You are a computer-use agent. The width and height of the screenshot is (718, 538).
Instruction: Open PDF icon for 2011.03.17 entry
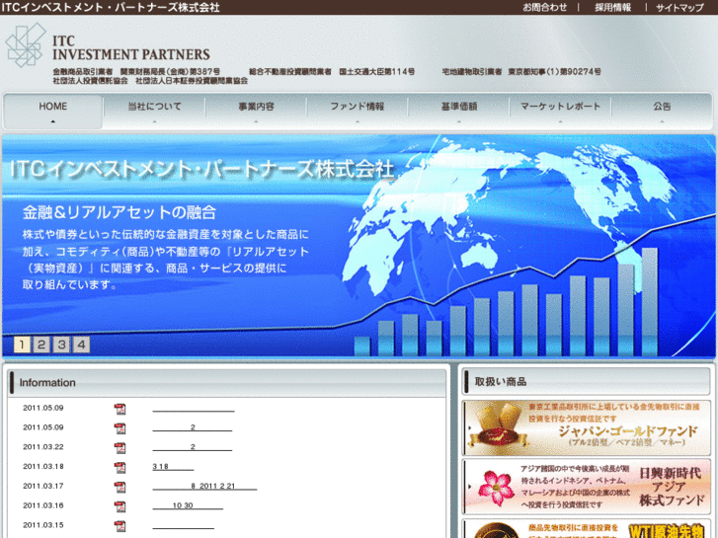pos(120,488)
